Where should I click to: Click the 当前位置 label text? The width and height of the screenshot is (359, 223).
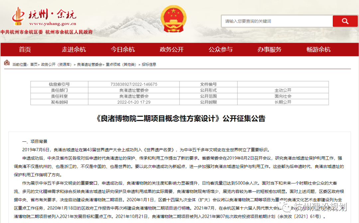click(x=20, y=64)
